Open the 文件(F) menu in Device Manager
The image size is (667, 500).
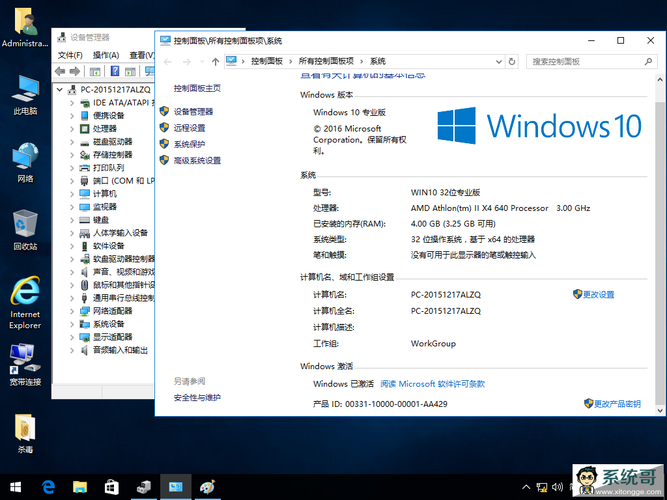(x=70, y=55)
